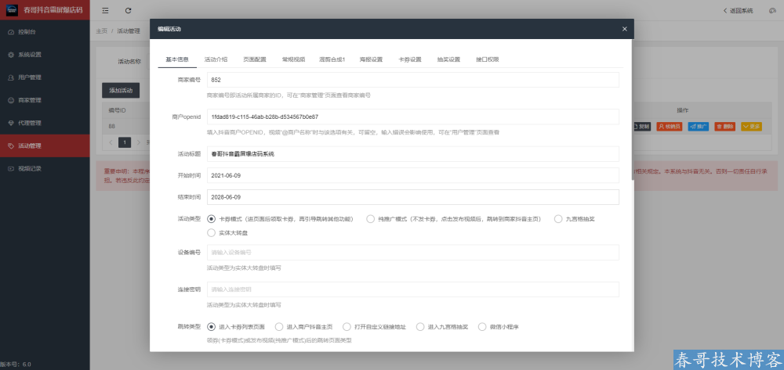Select 纯推广模式 activity type radio
This screenshot has height=370, width=784.
pyautogui.click(x=371, y=219)
